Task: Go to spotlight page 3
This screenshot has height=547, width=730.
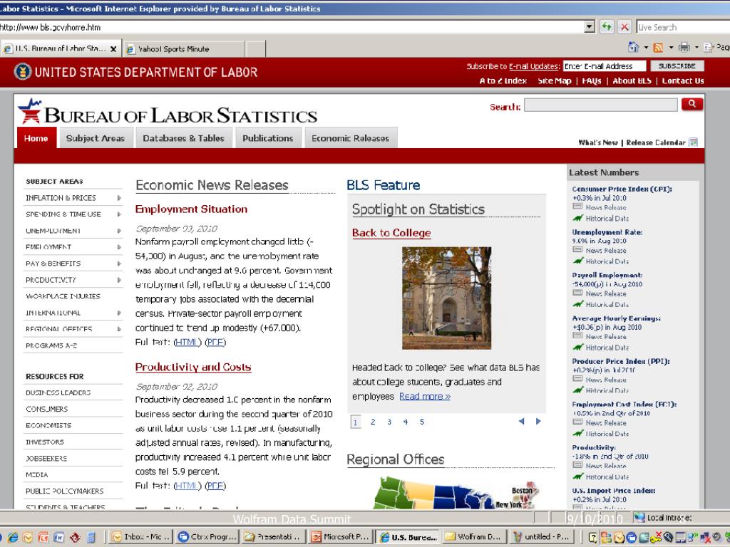Action: pos(389,422)
